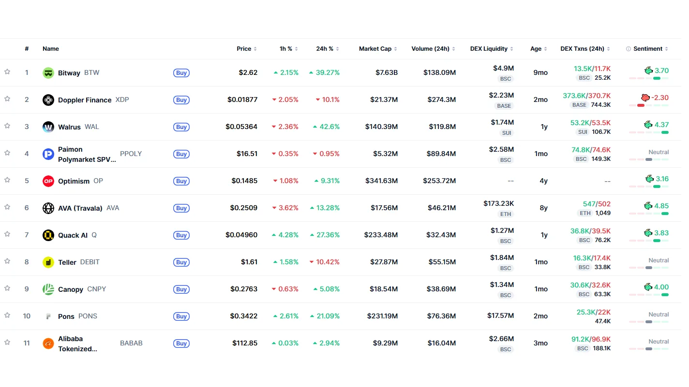Click the Quack AI logo

click(x=48, y=235)
